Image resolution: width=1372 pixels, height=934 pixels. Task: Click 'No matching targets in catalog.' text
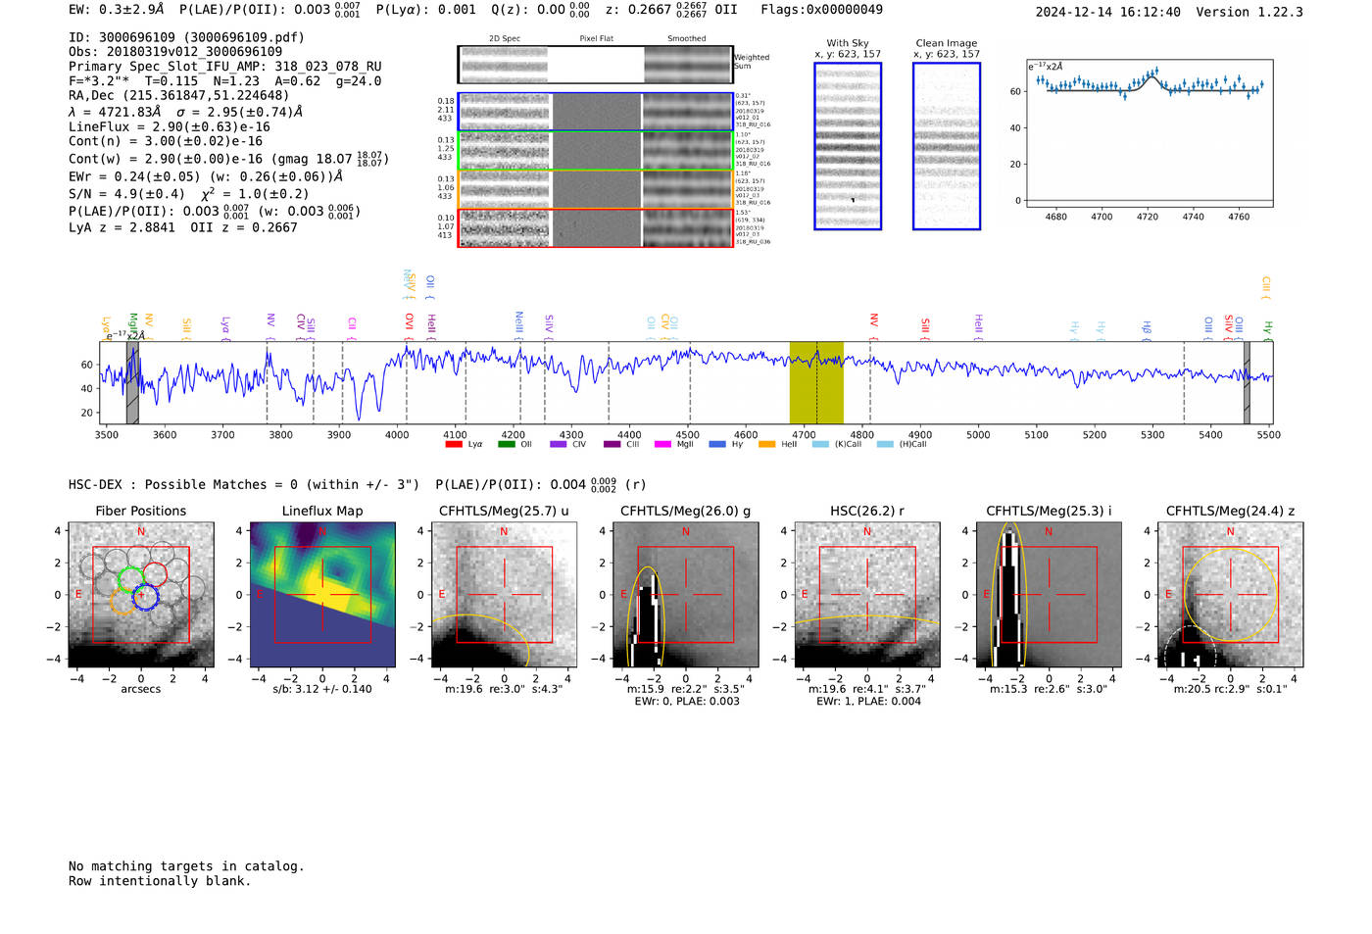(186, 866)
